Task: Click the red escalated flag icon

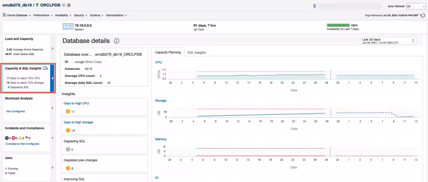Action: (27, 138)
